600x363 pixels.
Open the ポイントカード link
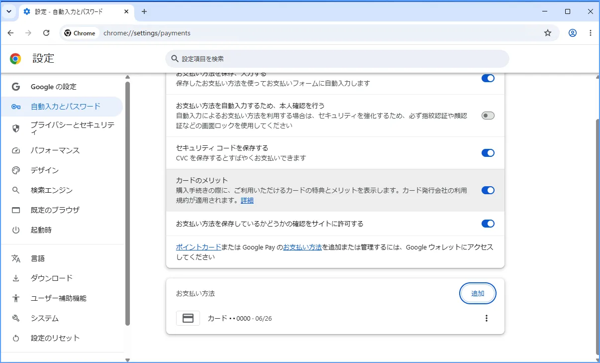coord(199,247)
